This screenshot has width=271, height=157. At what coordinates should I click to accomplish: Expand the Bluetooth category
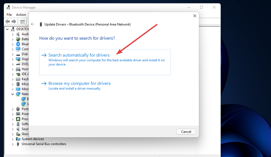coord(13,44)
